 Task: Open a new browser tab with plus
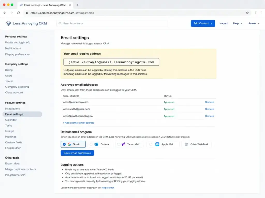click(78, 5)
